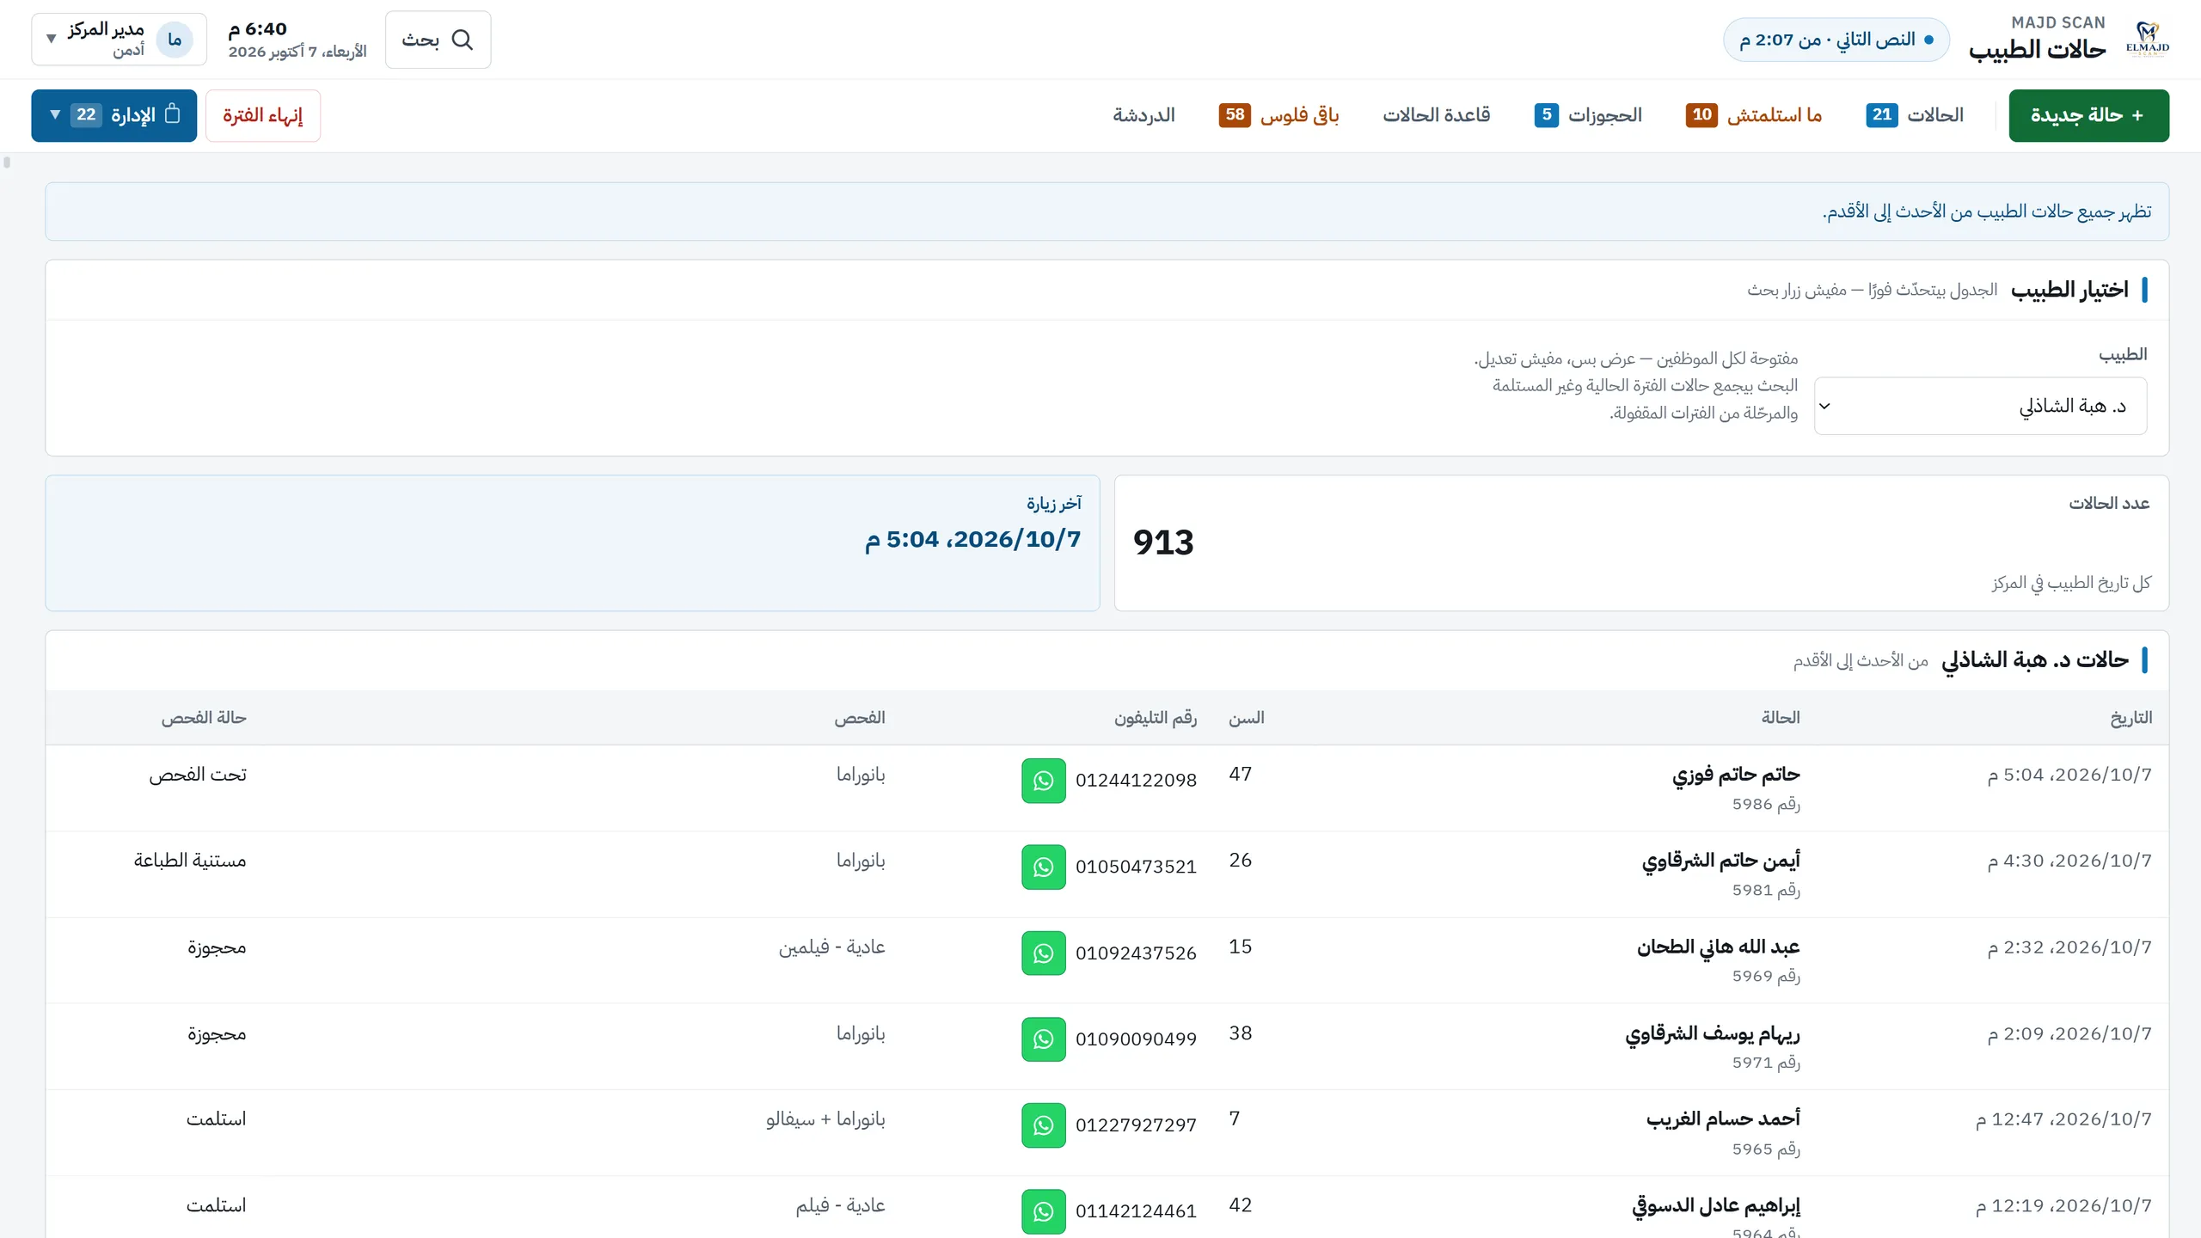This screenshot has width=2201, height=1238.
Task: Click patient name إبراهيم عادل الدسوقي
Action: [x=1716, y=1205]
